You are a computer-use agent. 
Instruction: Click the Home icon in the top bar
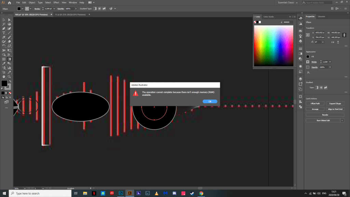point(10,3)
